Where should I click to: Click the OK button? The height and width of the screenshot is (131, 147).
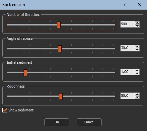57,122
